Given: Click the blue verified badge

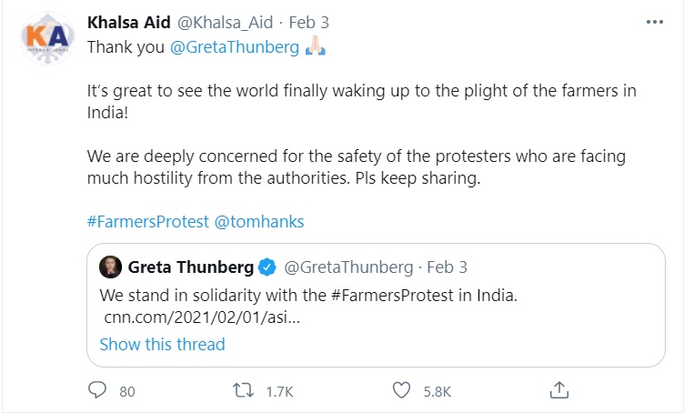Looking at the screenshot, I should coord(267,267).
